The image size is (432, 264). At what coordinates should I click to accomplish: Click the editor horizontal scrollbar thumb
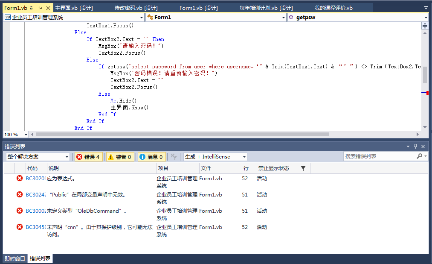click(x=182, y=134)
